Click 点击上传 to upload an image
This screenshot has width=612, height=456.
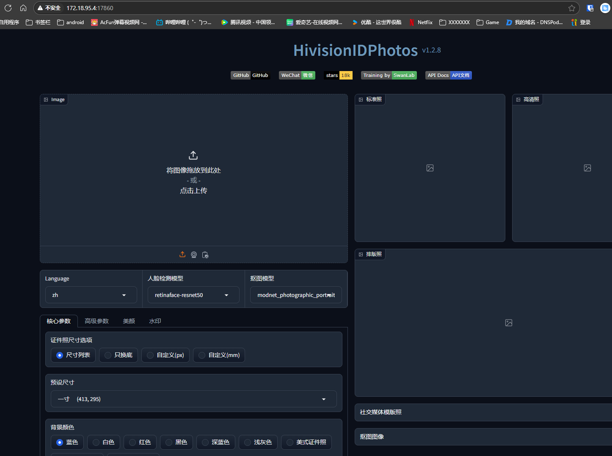pyautogui.click(x=193, y=191)
